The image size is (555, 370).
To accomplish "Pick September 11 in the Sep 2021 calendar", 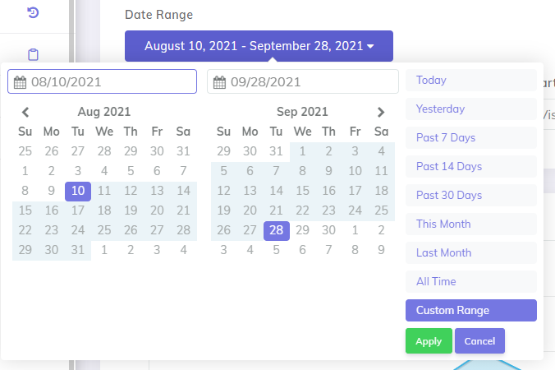I will click(381, 171).
